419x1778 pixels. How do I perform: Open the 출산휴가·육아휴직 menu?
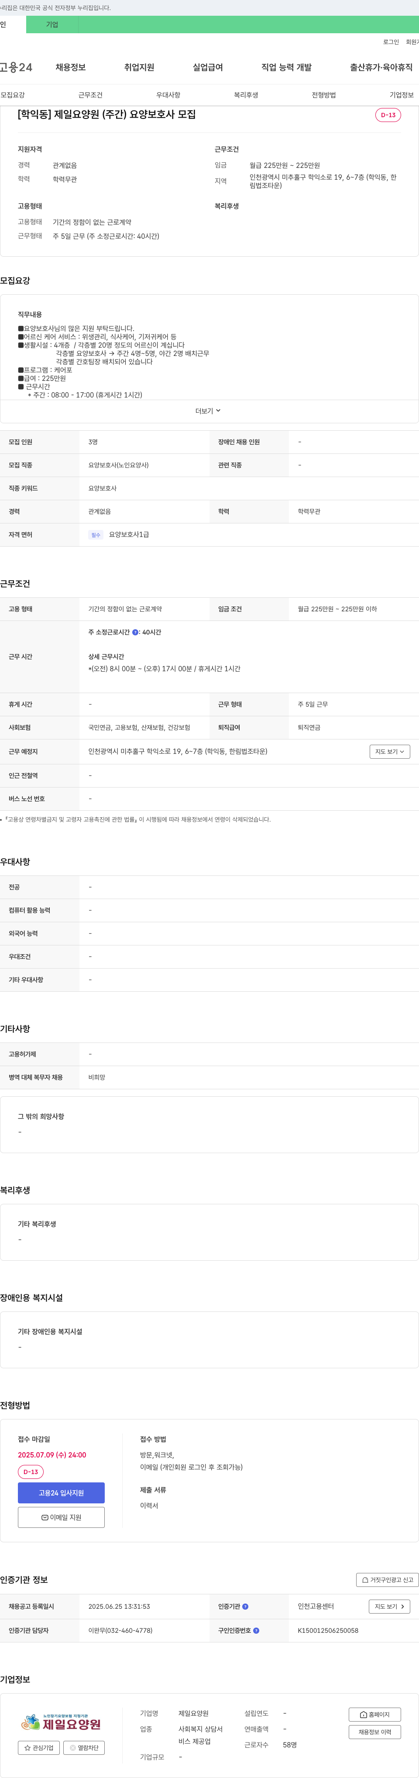click(381, 67)
